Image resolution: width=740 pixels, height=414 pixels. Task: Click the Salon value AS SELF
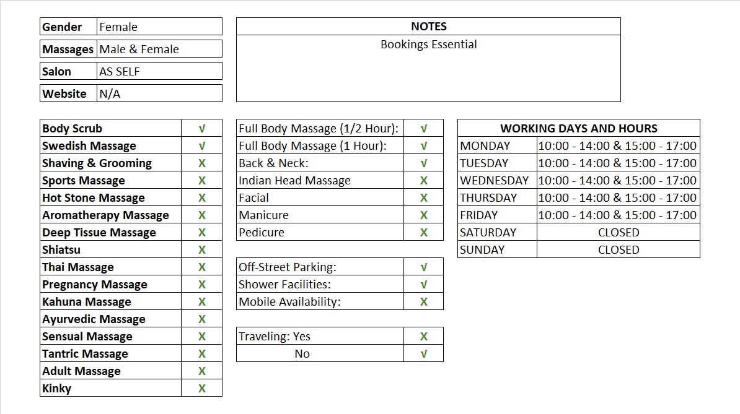tap(159, 72)
